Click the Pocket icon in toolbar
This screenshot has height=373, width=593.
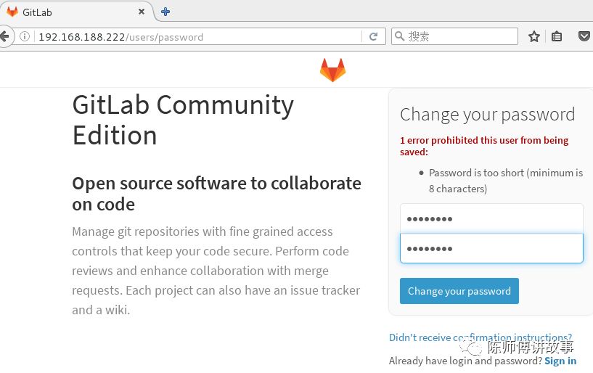click(x=584, y=36)
